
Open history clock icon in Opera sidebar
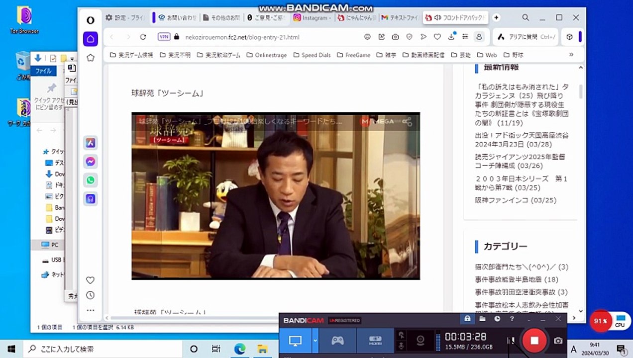pos(90,295)
